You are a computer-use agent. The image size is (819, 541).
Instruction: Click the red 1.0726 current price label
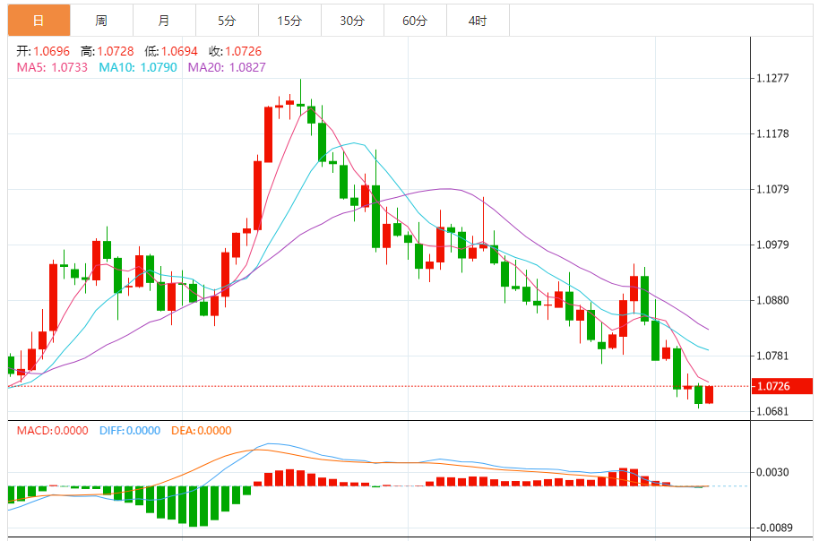tap(781, 386)
